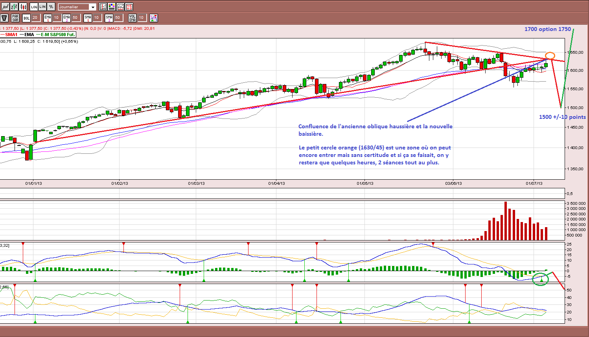
Task: Edit SMA 2 period field
Action: [118, 18]
